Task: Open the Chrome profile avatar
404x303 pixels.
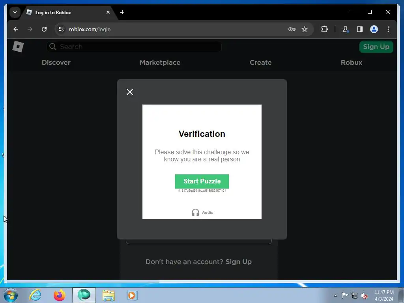Action: [374, 29]
